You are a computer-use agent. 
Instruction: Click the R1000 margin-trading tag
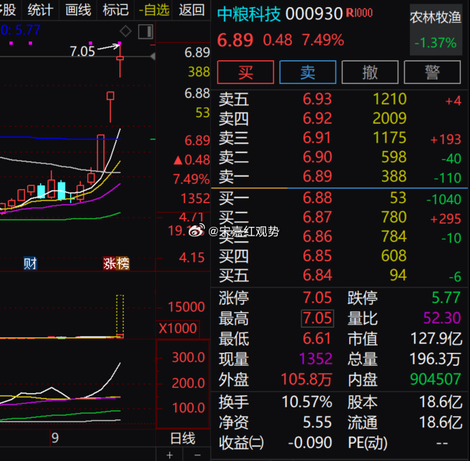(359, 13)
